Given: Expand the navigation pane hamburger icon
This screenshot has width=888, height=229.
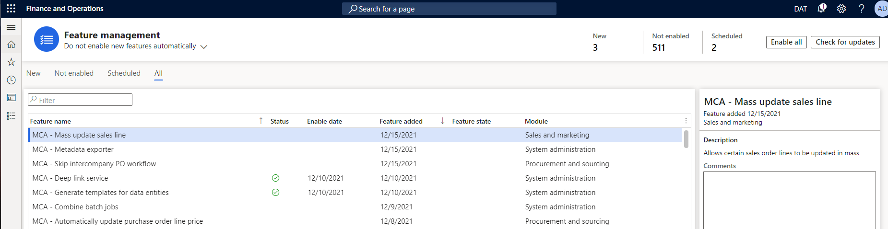Looking at the screenshot, I should coord(11,27).
